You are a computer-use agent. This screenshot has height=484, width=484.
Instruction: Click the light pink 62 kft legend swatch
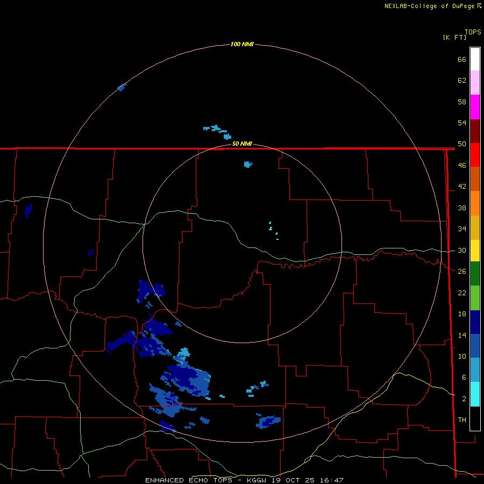(x=475, y=83)
